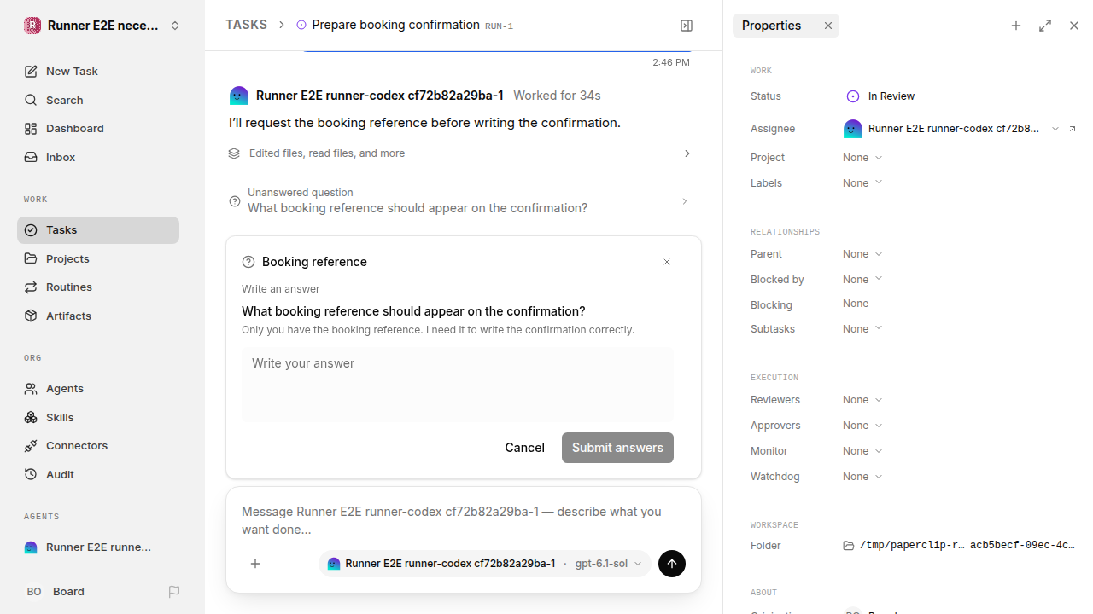Click the plus attachment icon in composer
Screen dimensions: 1093x614
255,564
